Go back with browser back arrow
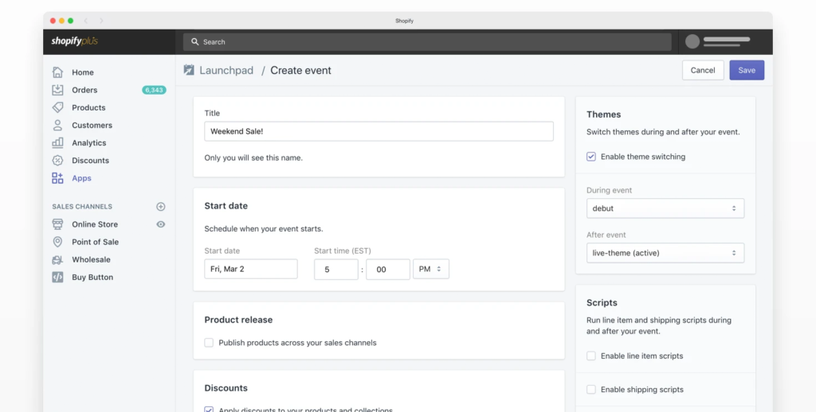Image resolution: width=816 pixels, height=412 pixels. click(x=86, y=21)
